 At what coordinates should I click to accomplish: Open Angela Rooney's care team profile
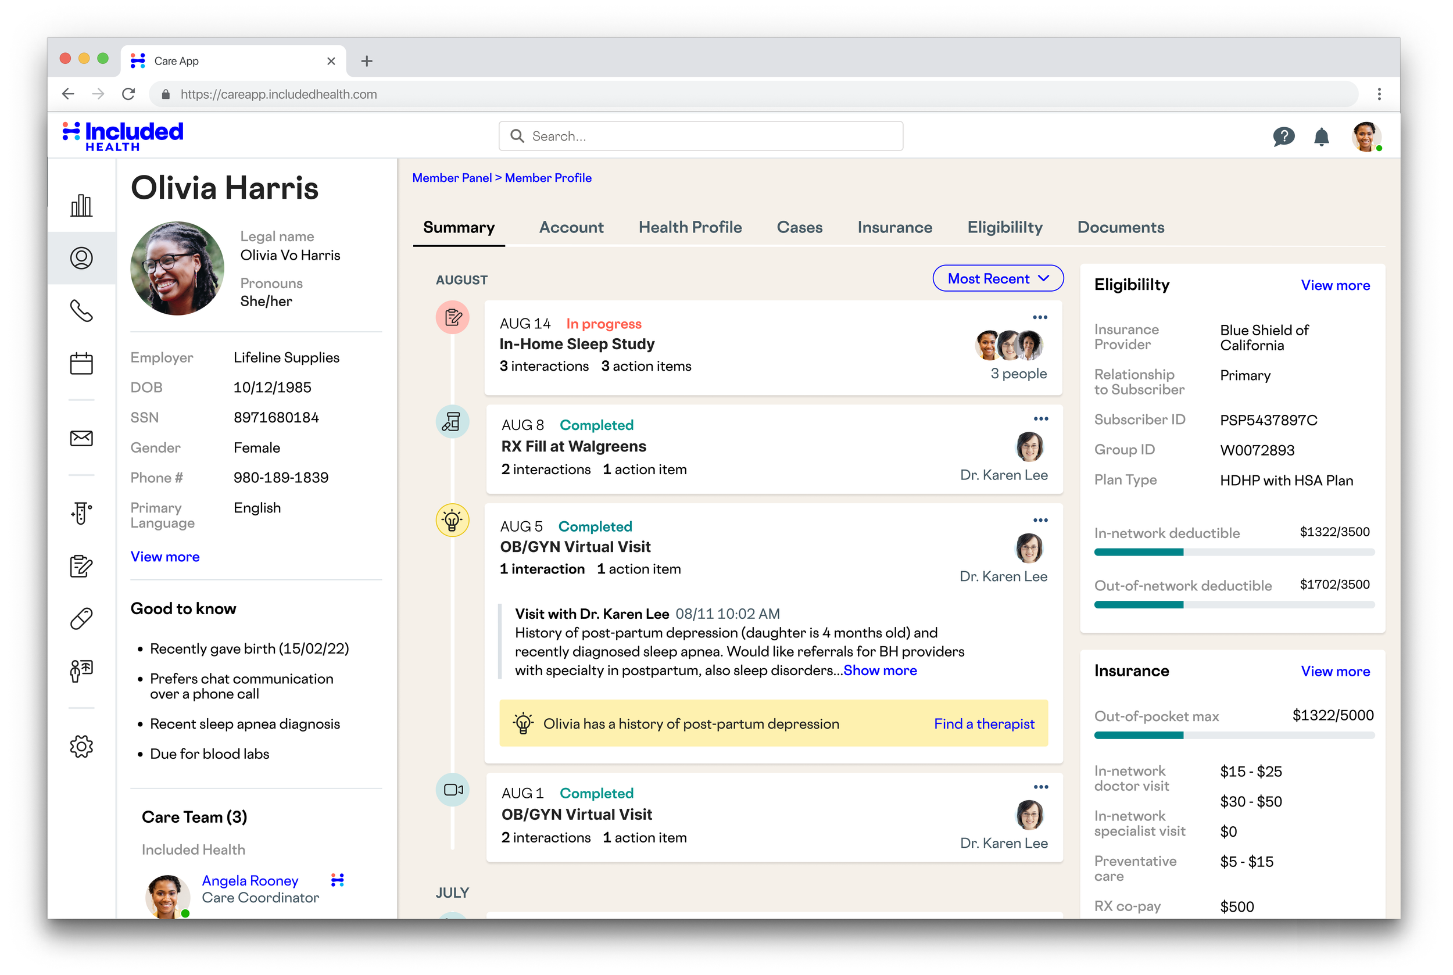pyautogui.click(x=250, y=880)
